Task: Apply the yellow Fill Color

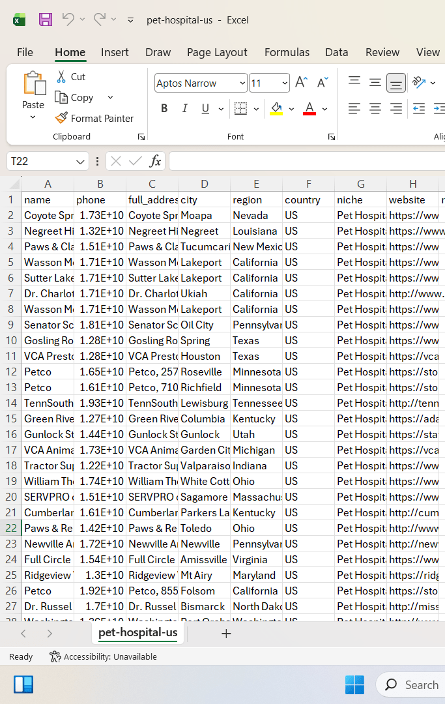Action: [276, 109]
